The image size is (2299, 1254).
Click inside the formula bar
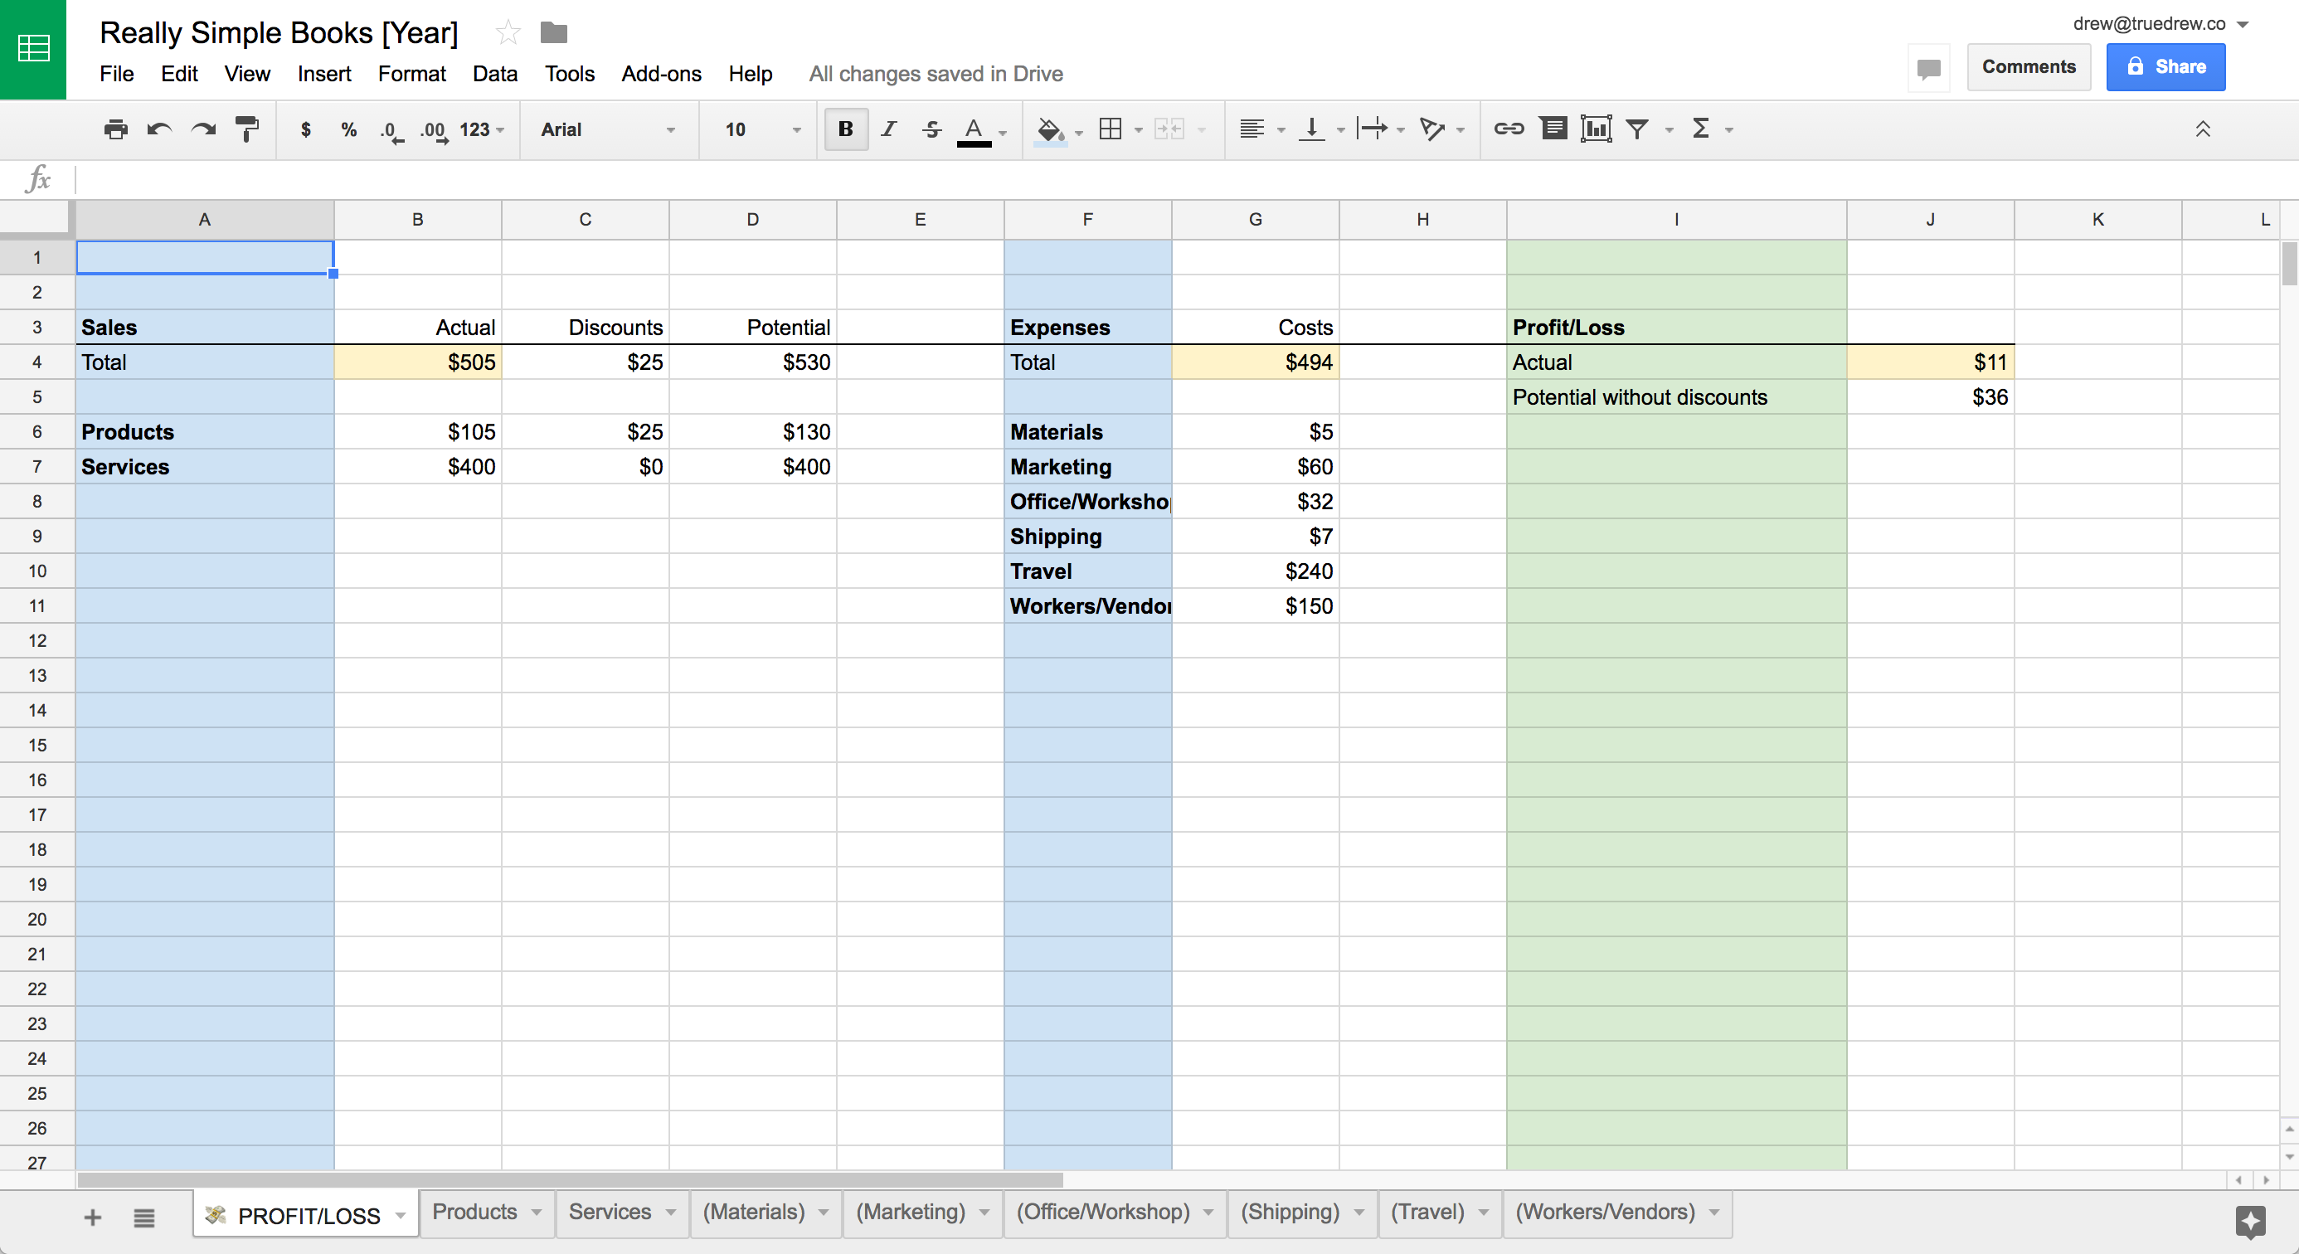(x=1071, y=179)
